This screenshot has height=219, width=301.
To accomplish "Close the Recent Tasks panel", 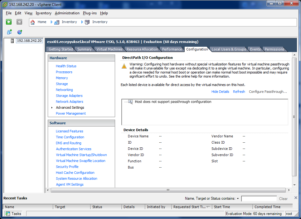I will [296, 198].
